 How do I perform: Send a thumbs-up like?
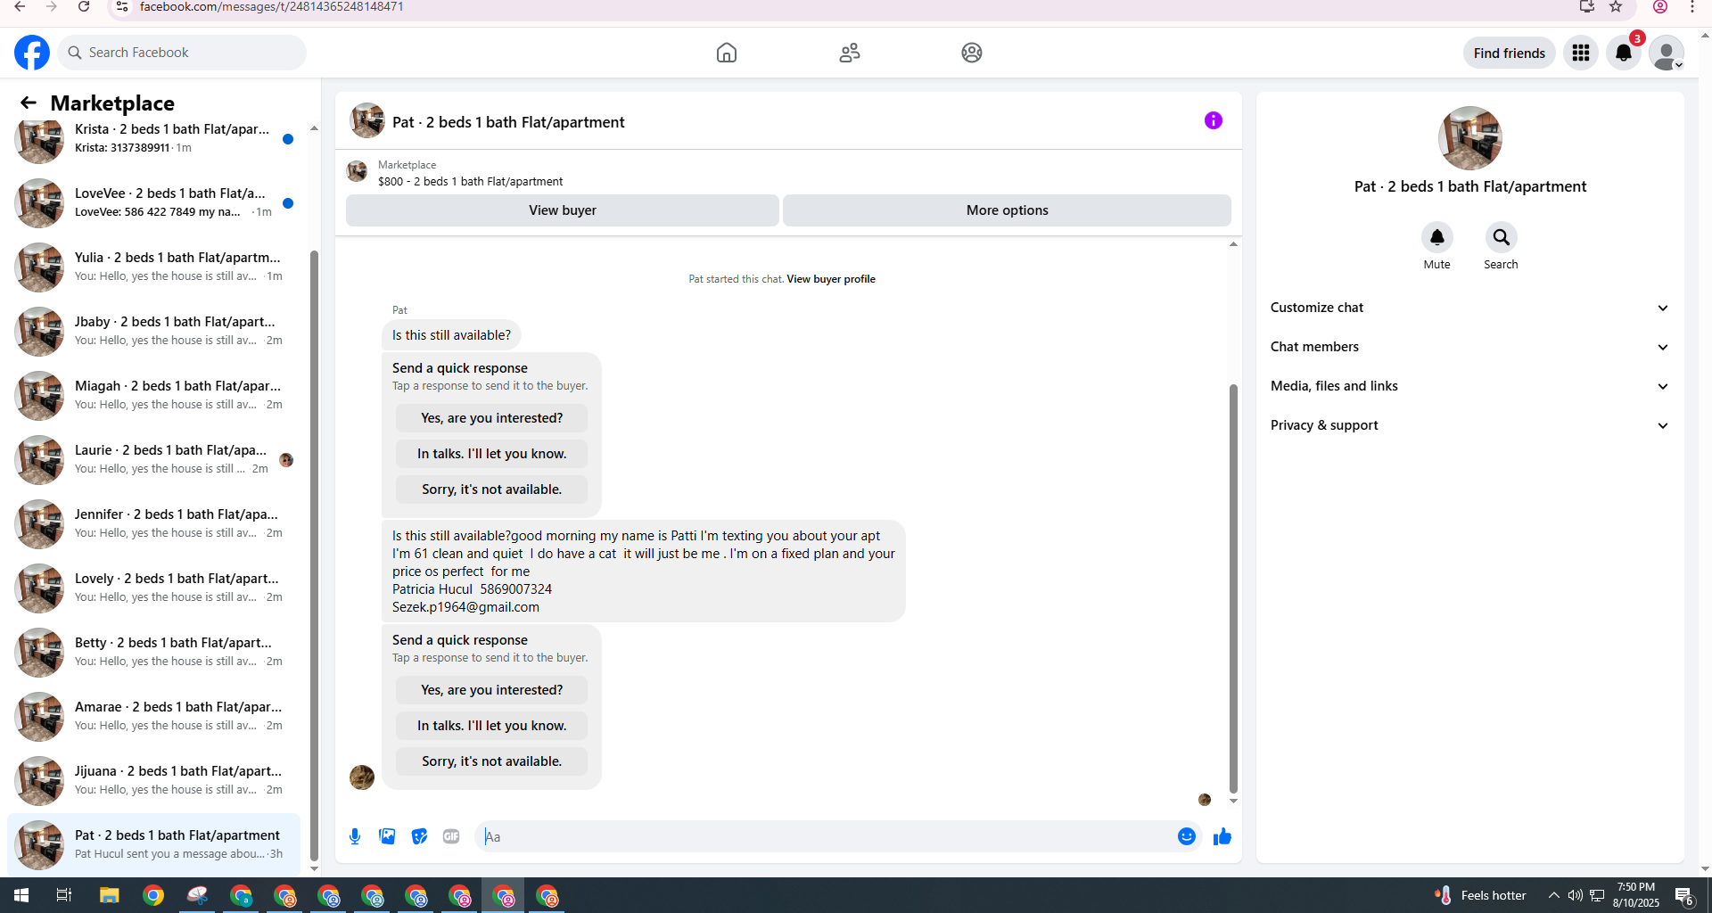pos(1222,836)
